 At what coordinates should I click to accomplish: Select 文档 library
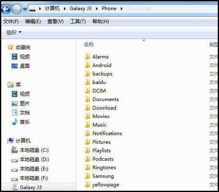point(21,113)
